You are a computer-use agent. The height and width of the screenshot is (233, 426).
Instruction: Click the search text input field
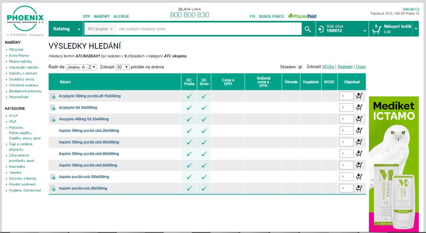coord(209,29)
